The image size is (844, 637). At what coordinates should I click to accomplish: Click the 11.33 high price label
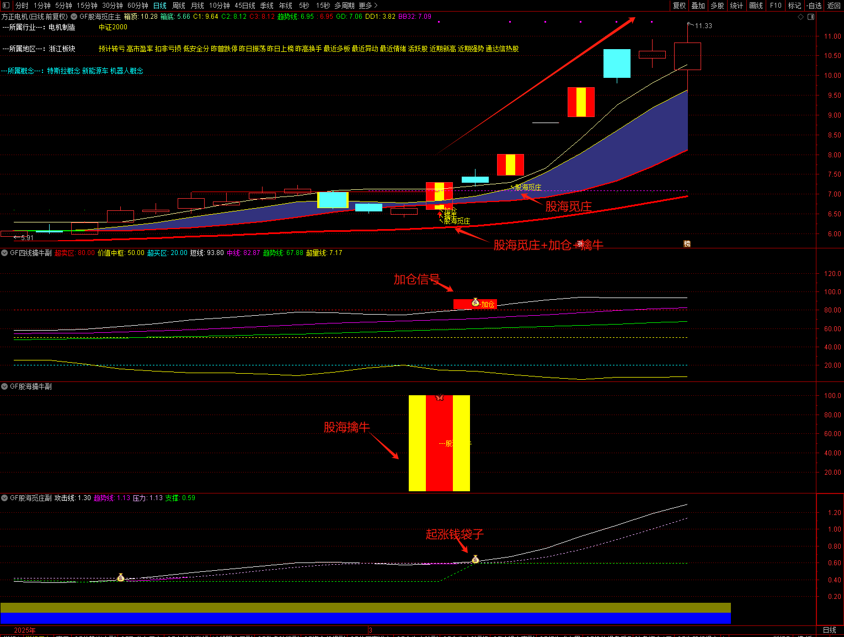pos(703,26)
